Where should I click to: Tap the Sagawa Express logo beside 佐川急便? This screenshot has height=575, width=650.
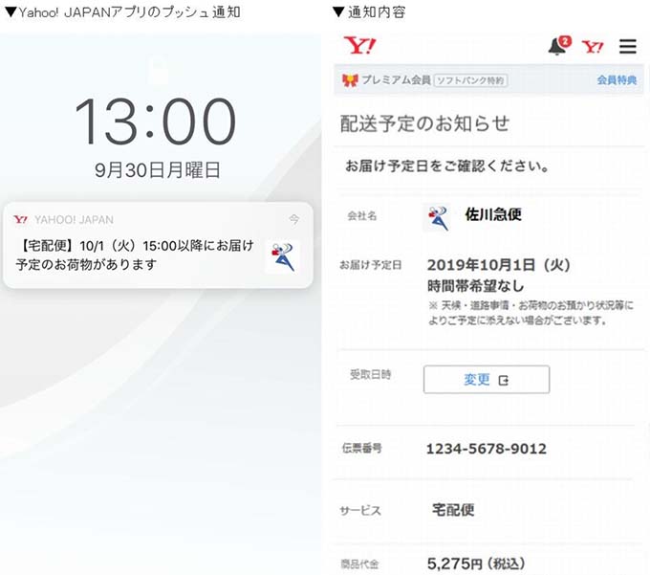(x=438, y=217)
